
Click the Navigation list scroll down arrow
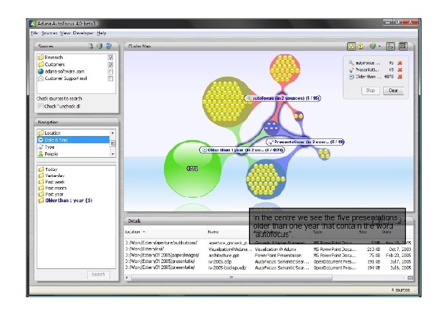tap(112, 154)
